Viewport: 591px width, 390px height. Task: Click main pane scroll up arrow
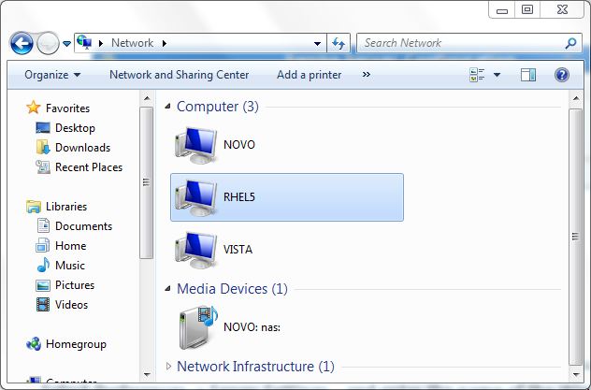tap(576, 98)
